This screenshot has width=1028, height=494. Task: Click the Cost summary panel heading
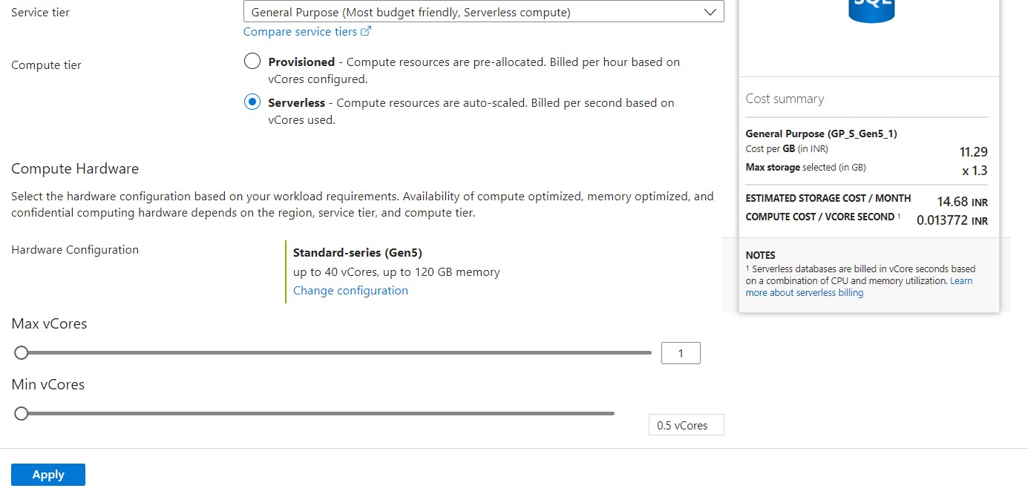[785, 98]
